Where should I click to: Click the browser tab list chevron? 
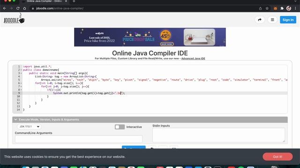(295, 1)
